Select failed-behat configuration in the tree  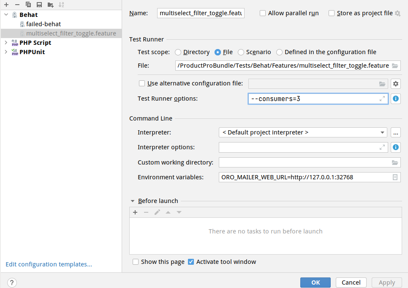point(43,24)
